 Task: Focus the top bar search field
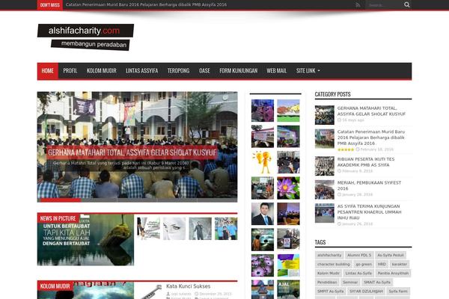point(385,5)
